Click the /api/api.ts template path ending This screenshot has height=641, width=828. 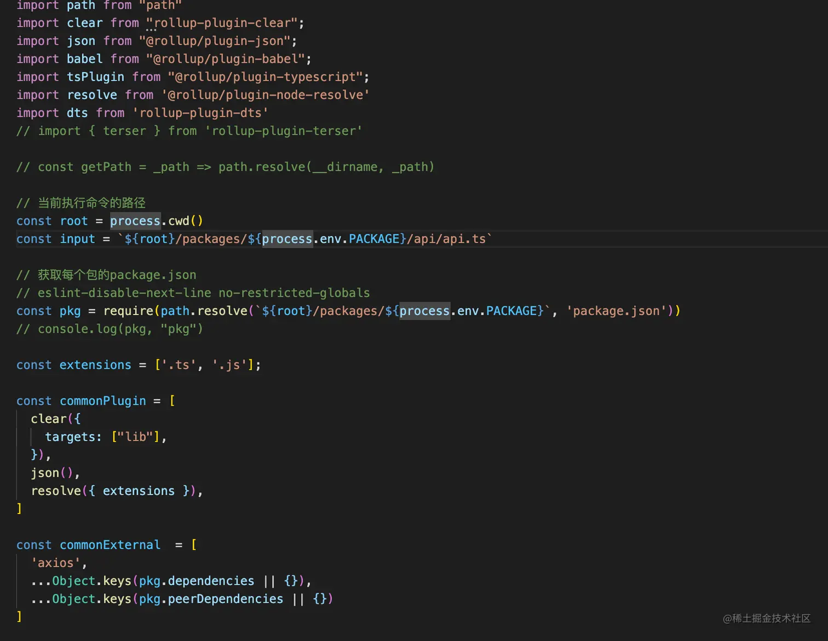click(x=446, y=239)
